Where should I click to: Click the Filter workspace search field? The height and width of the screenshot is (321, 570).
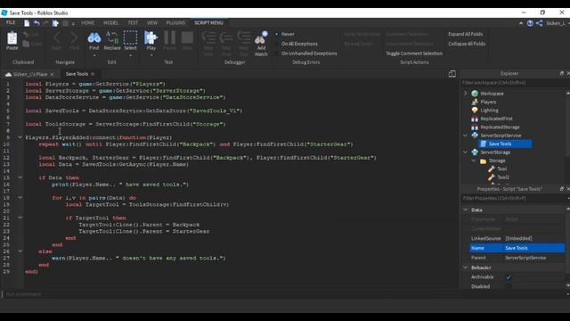coord(513,83)
